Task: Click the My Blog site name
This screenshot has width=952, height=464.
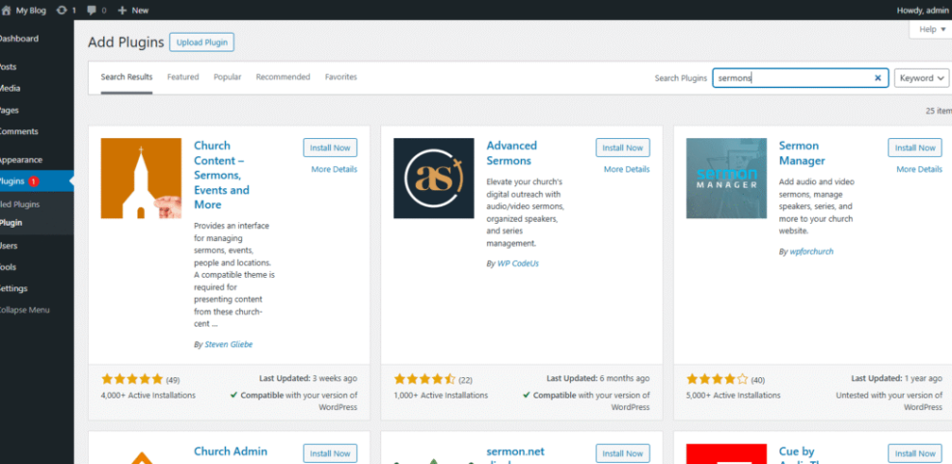Action: [31, 11]
